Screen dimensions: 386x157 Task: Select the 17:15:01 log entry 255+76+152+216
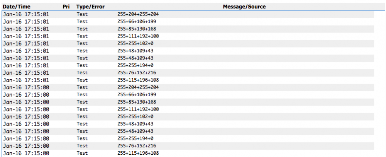click(x=136, y=73)
